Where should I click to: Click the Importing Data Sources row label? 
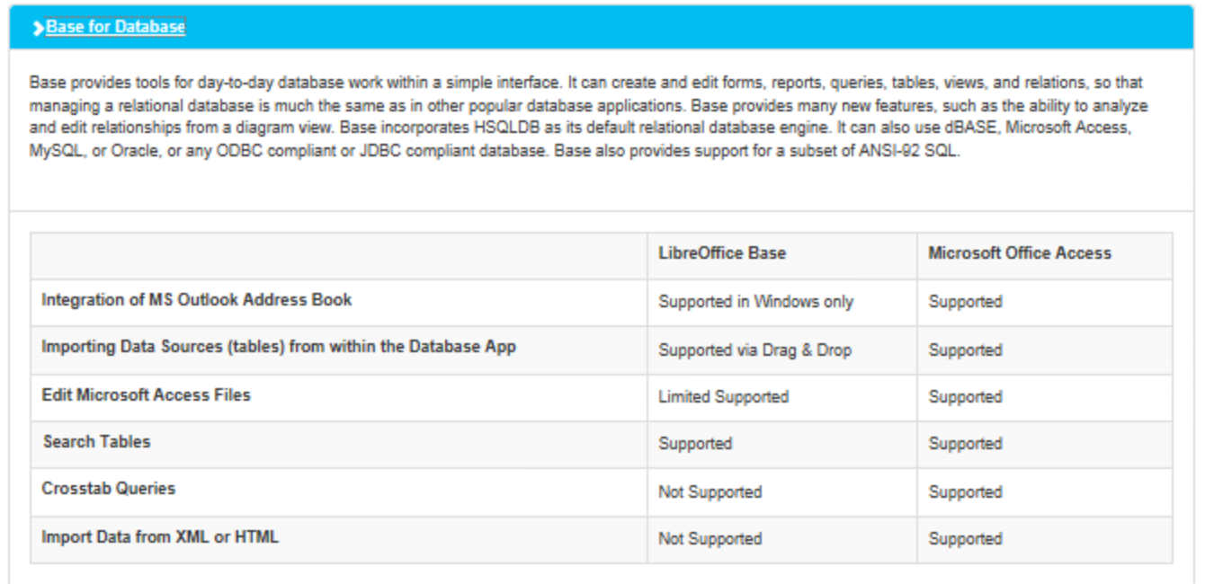click(279, 347)
